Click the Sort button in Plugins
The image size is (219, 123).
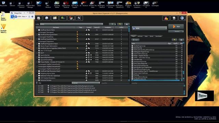(x=136, y=40)
